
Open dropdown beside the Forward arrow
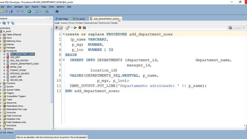coord(41,12)
